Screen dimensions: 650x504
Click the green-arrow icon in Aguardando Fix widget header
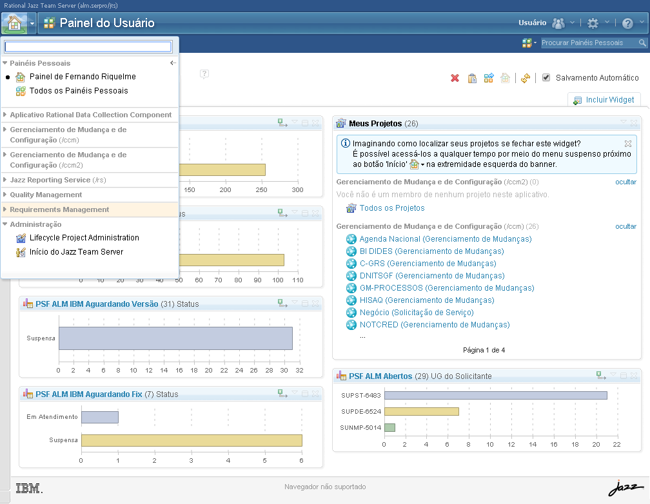point(282,394)
